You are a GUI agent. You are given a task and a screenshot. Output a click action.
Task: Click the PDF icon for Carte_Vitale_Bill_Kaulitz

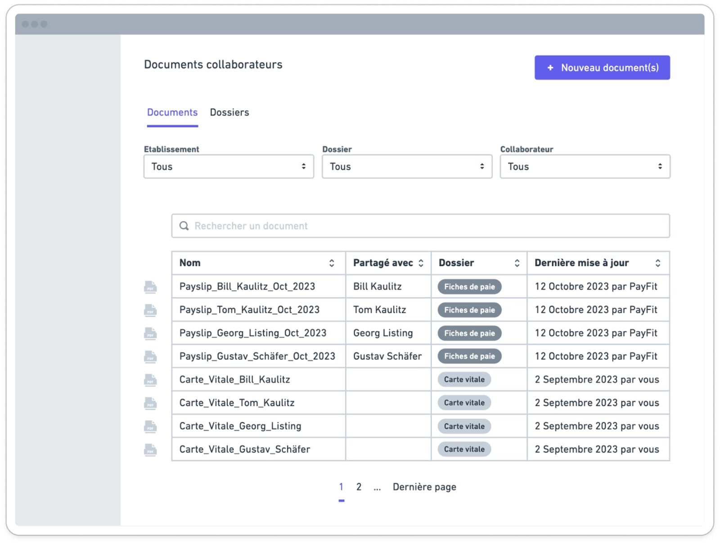pyautogui.click(x=150, y=380)
